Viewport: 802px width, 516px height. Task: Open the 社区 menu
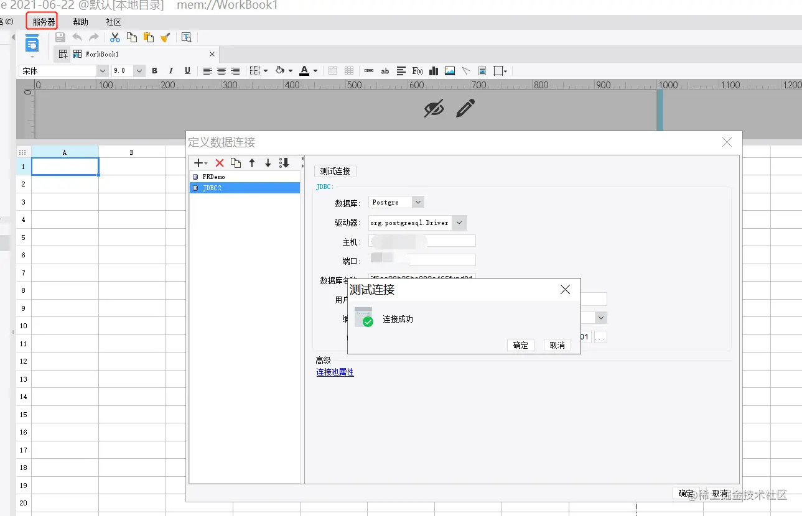click(x=113, y=22)
